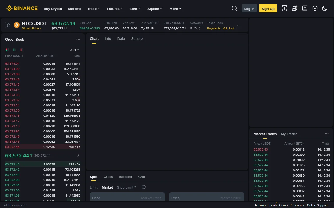Switch to the My Trades tab

[289, 134]
